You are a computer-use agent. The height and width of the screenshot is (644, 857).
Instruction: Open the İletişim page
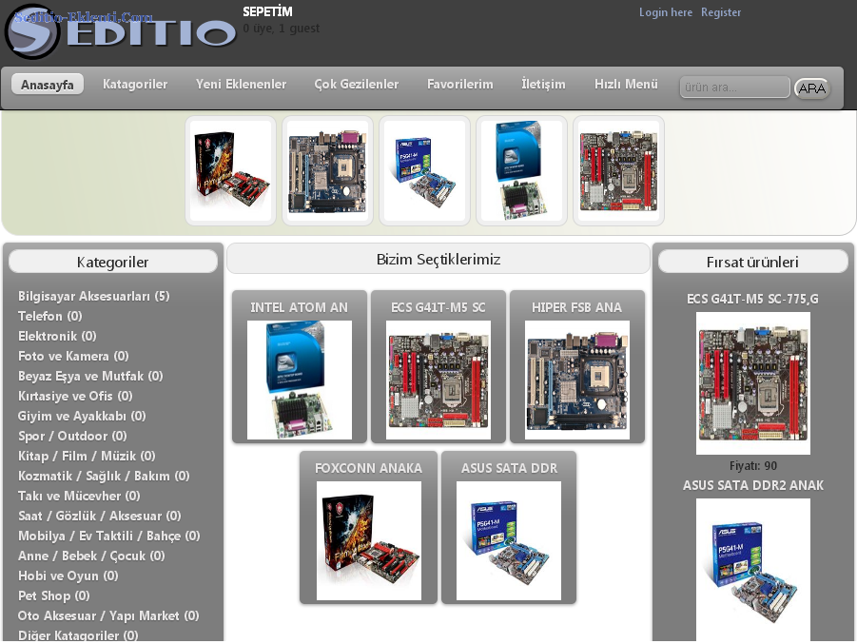tap(543, 85)
